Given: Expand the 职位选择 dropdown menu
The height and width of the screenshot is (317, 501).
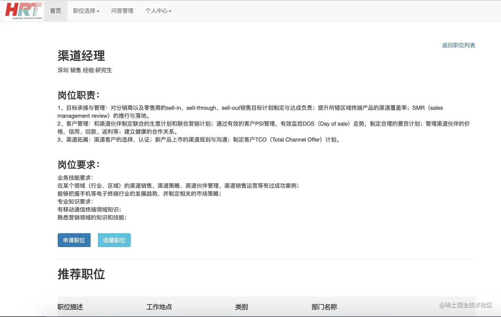Looking at the screenshot, I should (86, 11).
